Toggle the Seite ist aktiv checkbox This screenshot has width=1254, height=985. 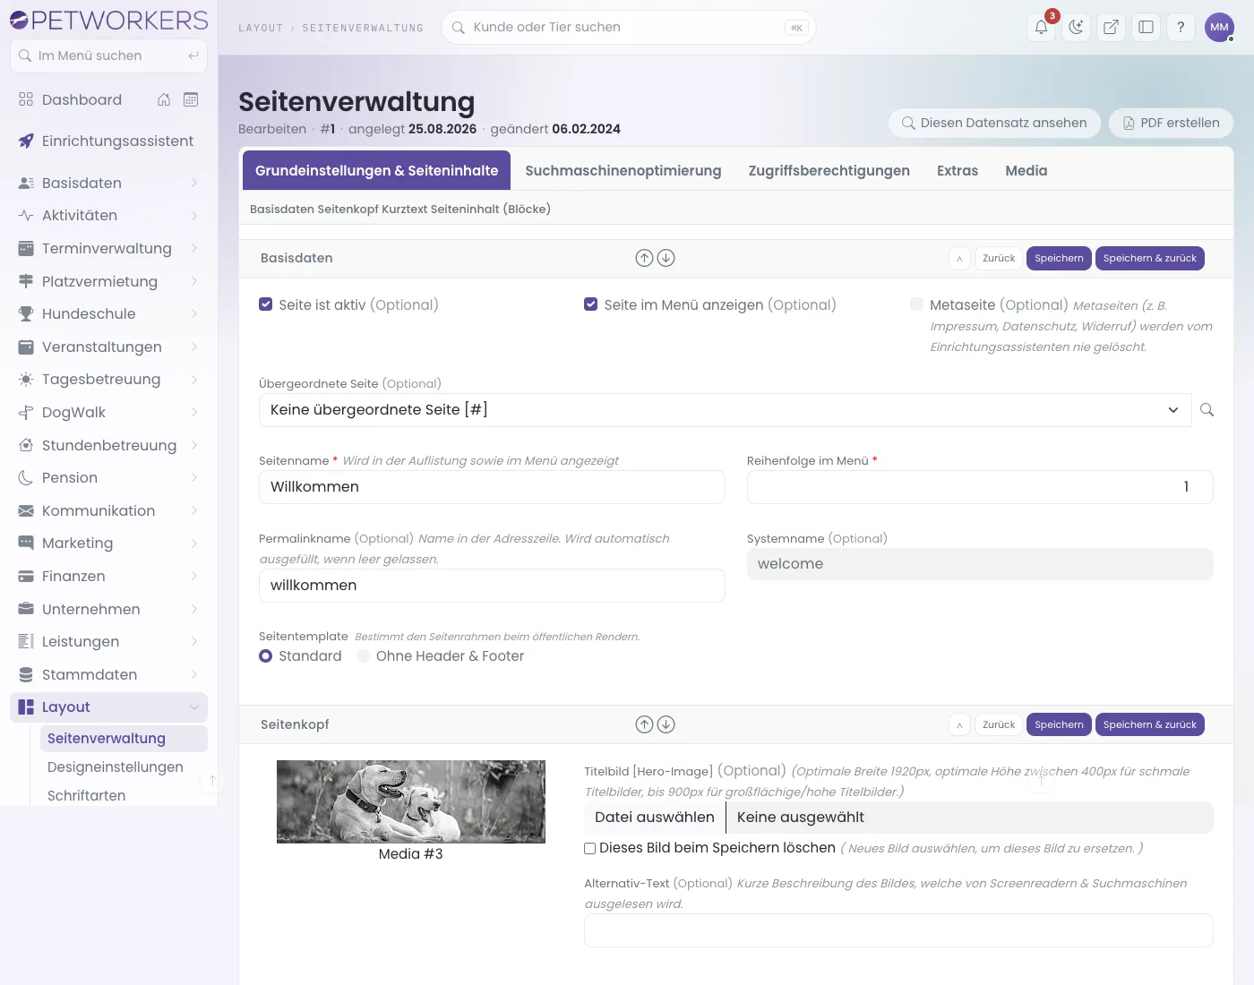(x=265, y=304)
